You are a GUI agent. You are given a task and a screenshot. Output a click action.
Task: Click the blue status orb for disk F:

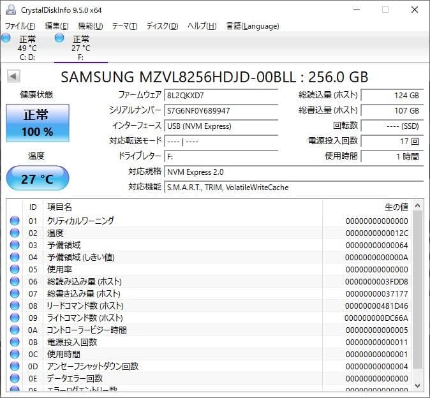tap(59, 38)
